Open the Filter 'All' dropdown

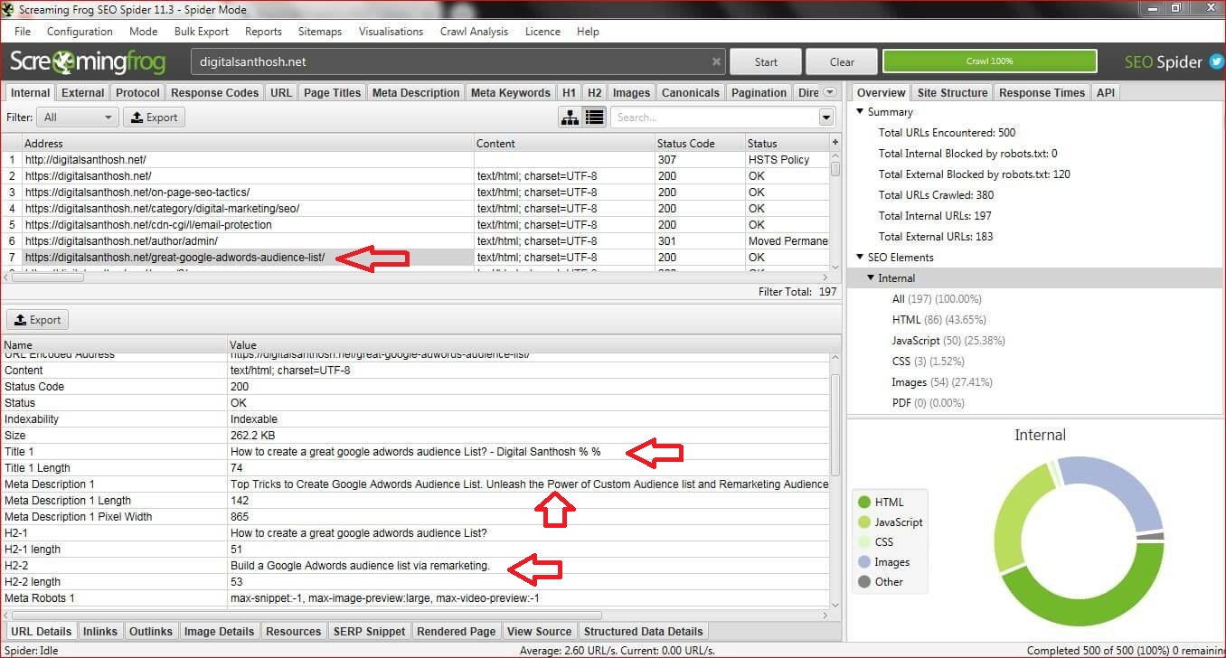point(78,117)
